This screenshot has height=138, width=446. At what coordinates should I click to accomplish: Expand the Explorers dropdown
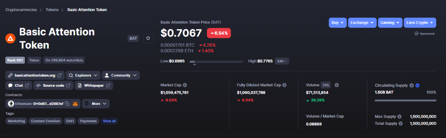tap(83, 75)
